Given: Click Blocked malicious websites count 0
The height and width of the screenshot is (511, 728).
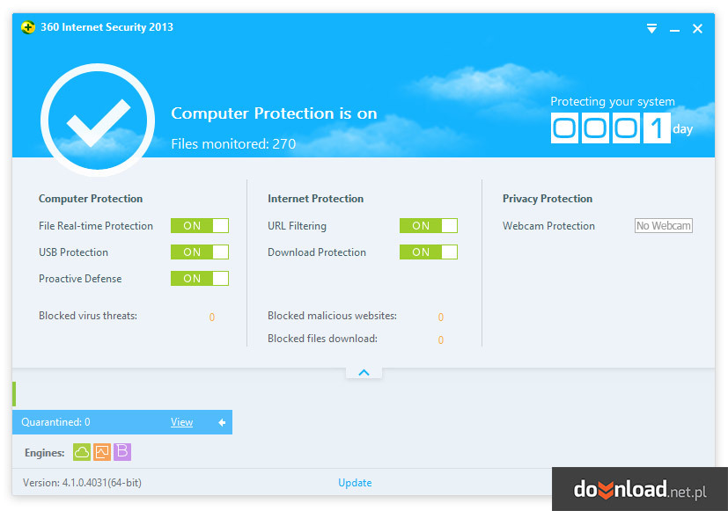Looking at the screenshot, I should (441, 318).
